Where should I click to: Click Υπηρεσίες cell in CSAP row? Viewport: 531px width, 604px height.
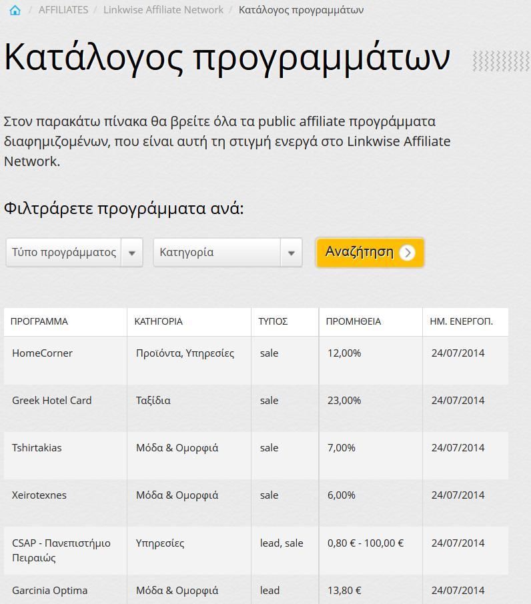click(160, 543)
